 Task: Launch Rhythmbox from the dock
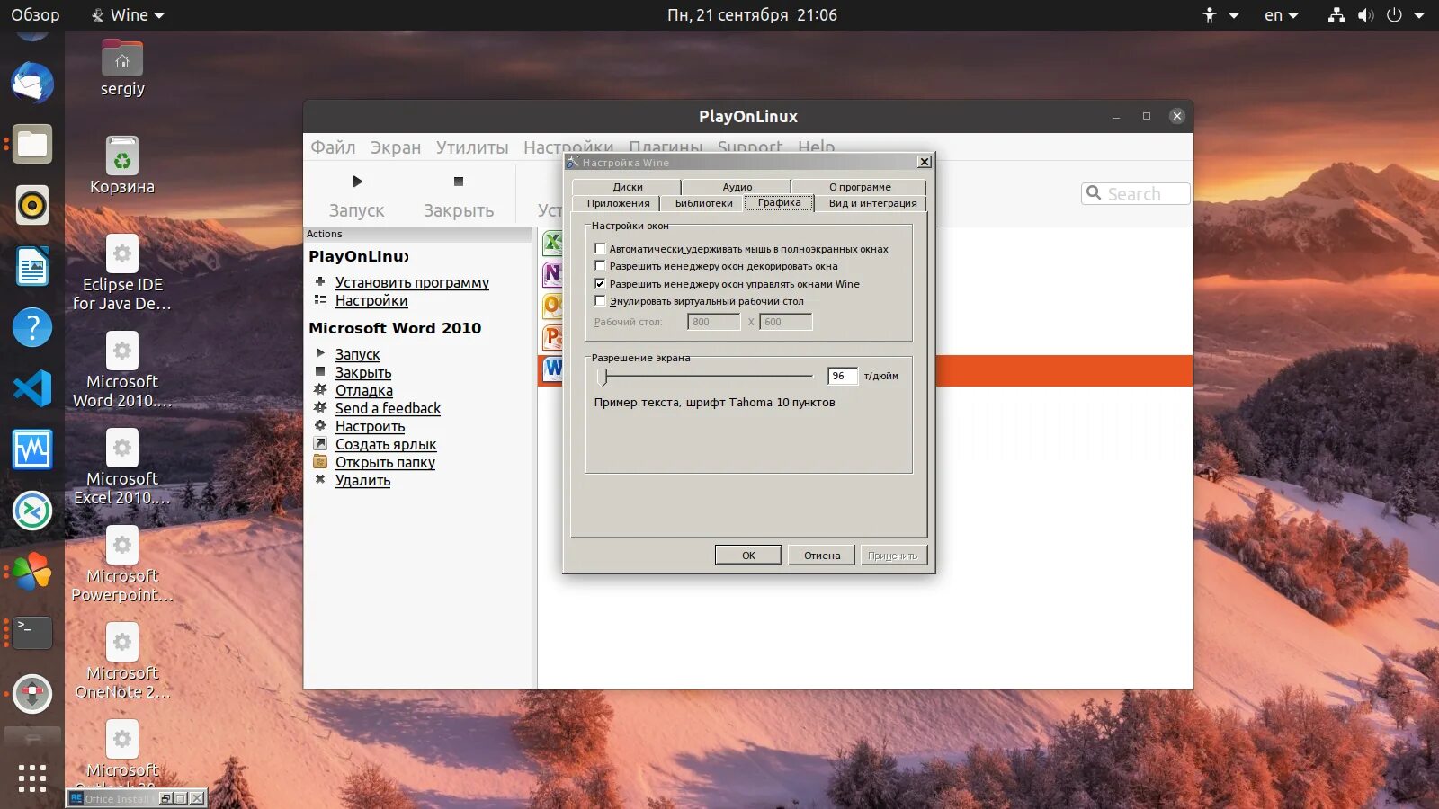(x=32, y=205)
